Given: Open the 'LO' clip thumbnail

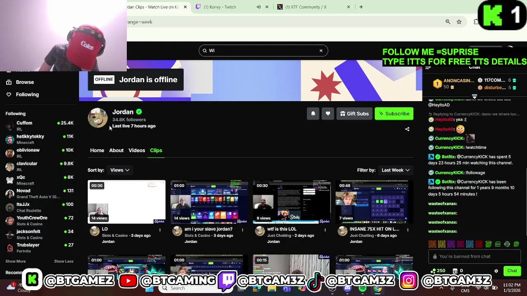Looking at the screenshot, I should point(126,202).
